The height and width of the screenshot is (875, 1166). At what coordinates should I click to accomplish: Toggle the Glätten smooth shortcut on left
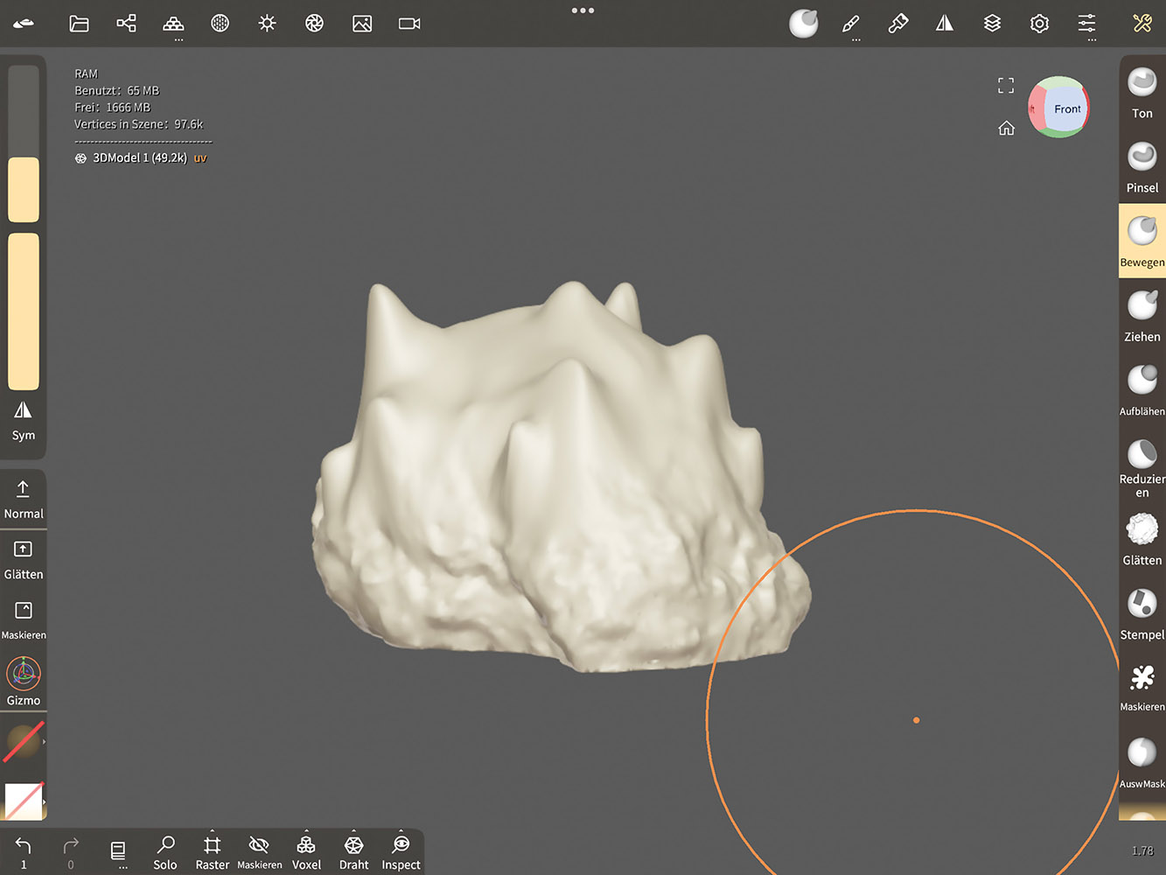pos(24,560)
